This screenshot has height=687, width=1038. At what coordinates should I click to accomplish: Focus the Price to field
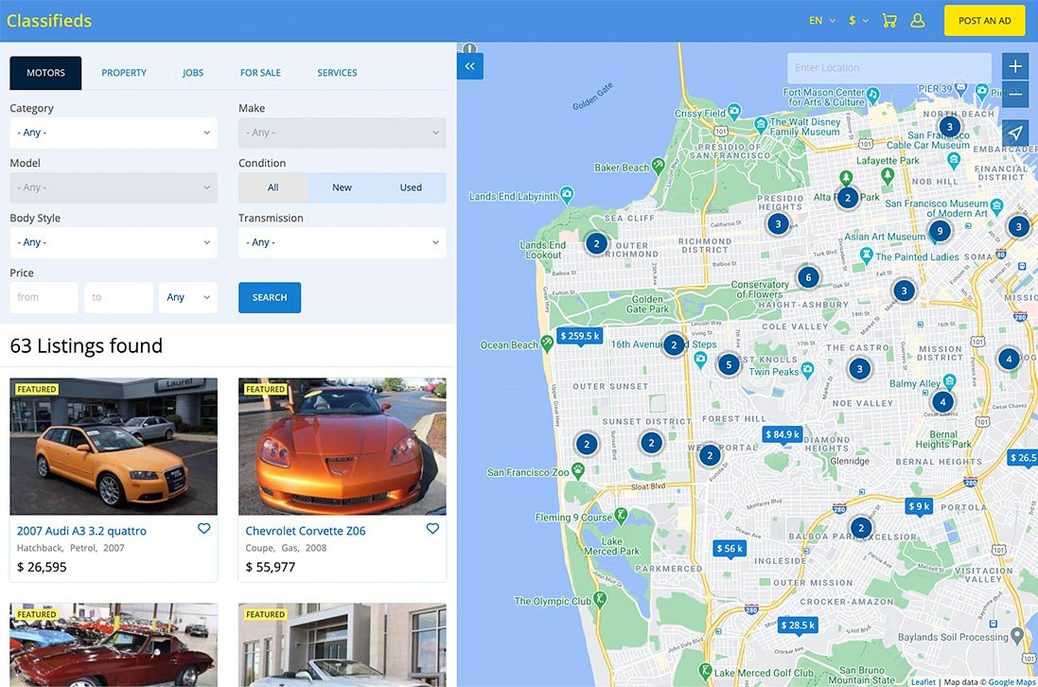118,298
